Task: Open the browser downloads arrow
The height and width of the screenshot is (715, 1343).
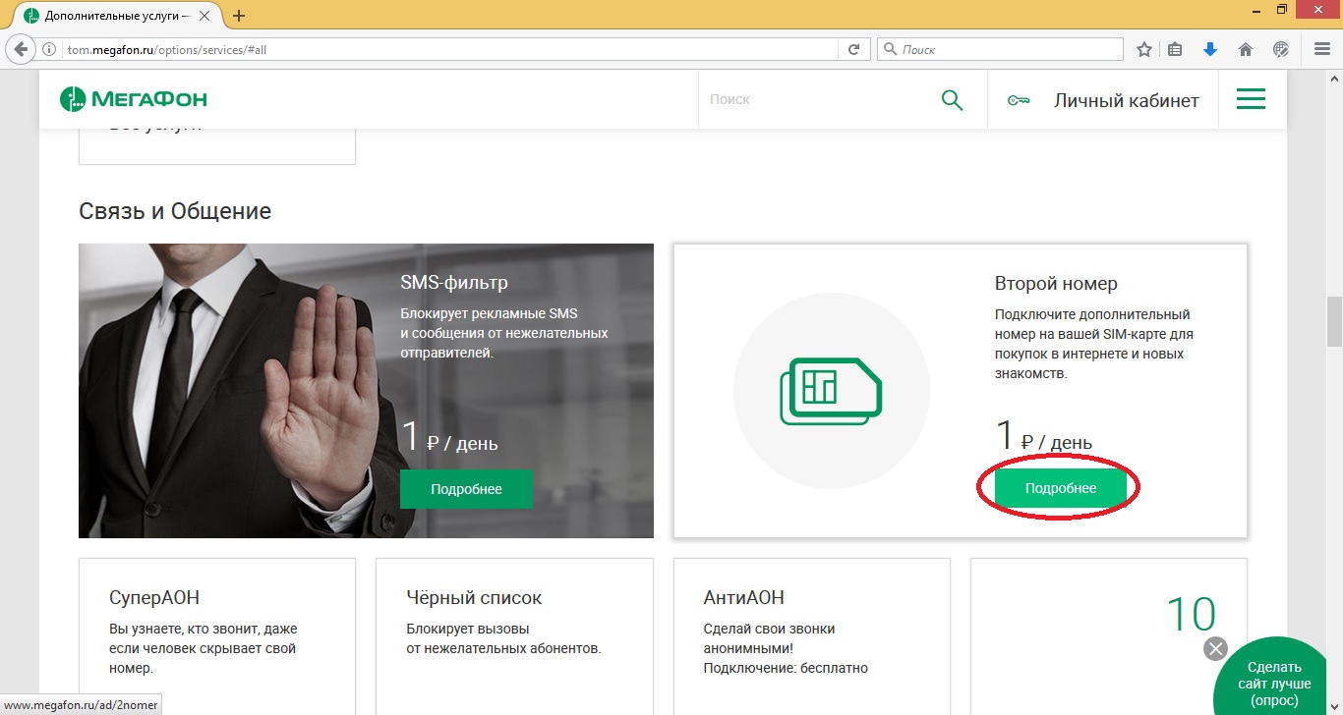Action: pos(1210,49)
